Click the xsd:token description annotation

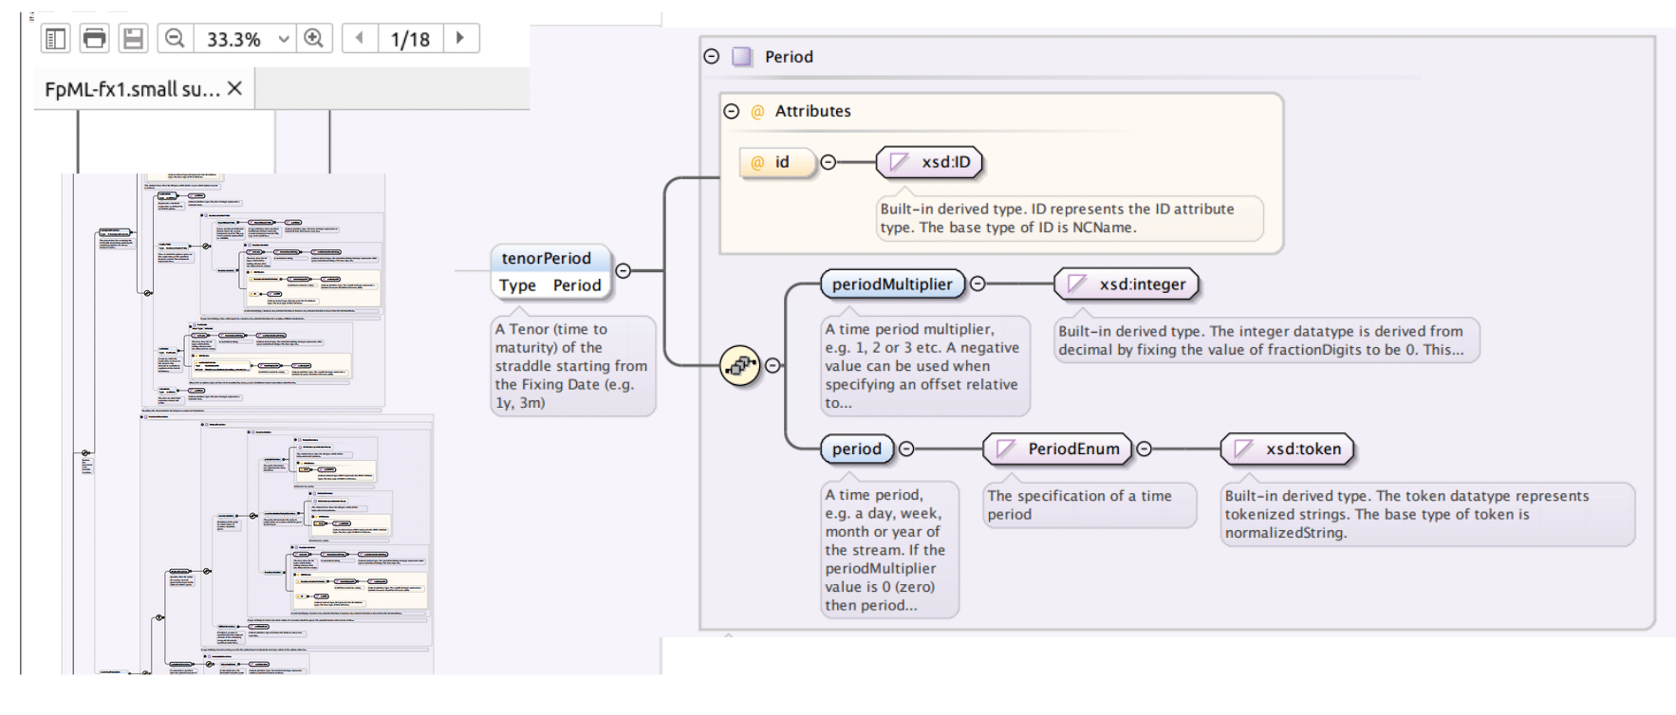pos(1427,514)
